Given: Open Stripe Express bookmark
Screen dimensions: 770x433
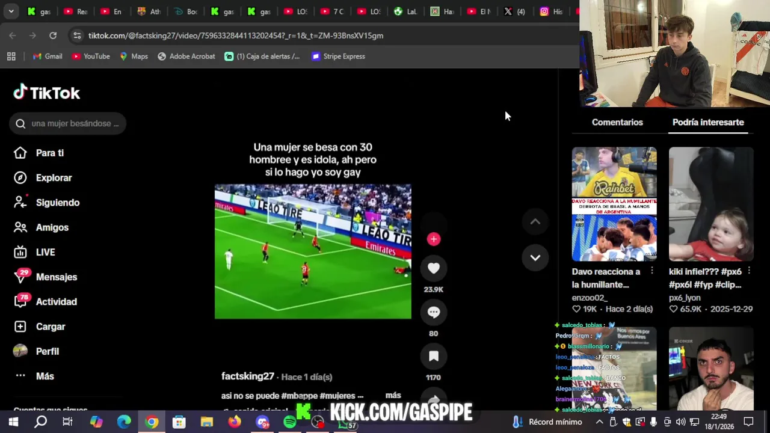Looking at the screenshot, I should [338, 56].
